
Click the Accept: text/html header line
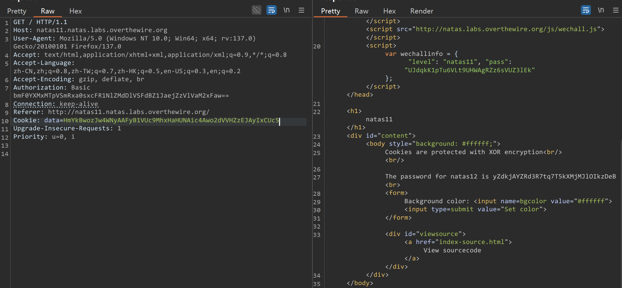[150, 55]
